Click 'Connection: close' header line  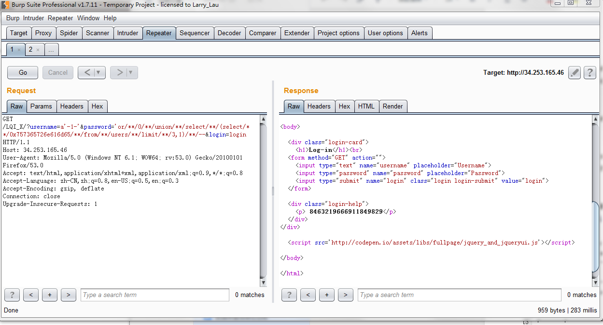[x=31, y=196]
